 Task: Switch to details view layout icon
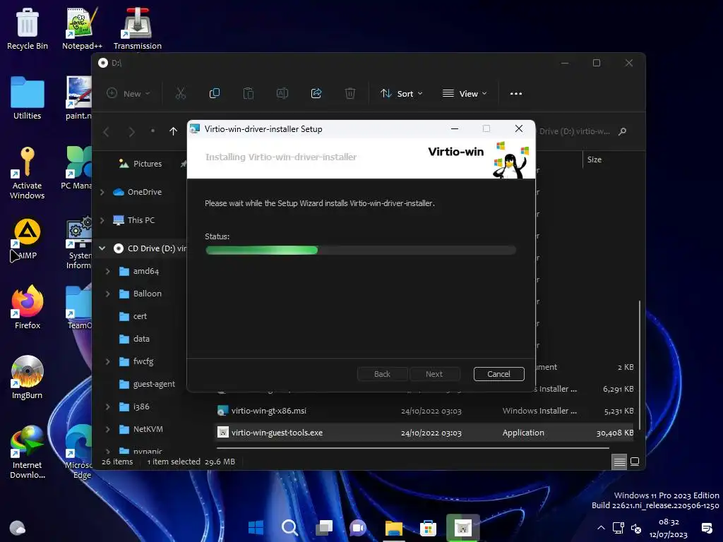tap(619, 462)
